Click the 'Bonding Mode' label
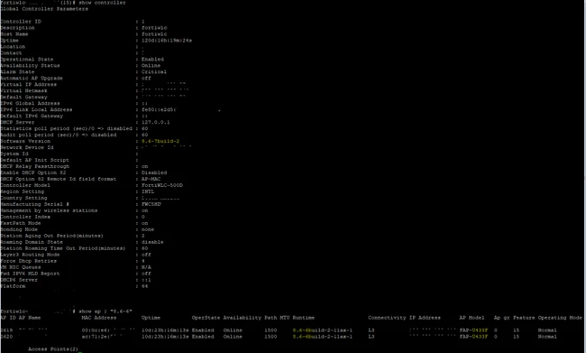 pyautogui.click(x=19, y=229)
